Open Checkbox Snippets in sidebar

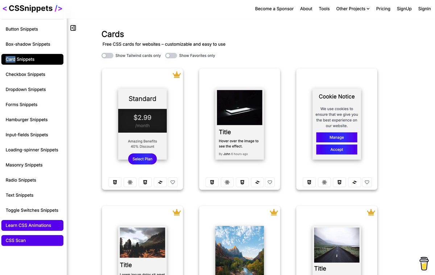tap(32, 74)
